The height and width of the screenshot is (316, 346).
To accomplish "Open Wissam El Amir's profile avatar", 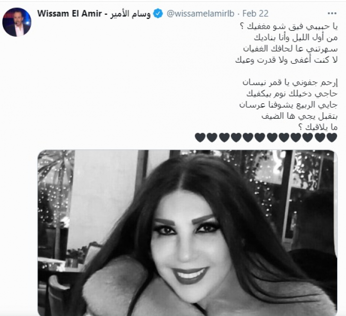I will pyautogui.click(x=17, y=22).
